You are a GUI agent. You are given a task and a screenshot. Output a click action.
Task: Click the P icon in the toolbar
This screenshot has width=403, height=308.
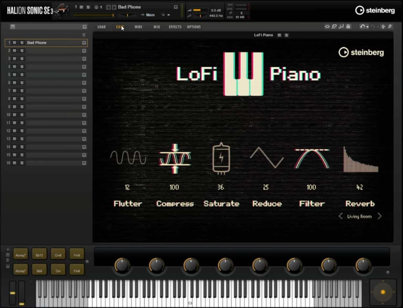tap(390, 27)
